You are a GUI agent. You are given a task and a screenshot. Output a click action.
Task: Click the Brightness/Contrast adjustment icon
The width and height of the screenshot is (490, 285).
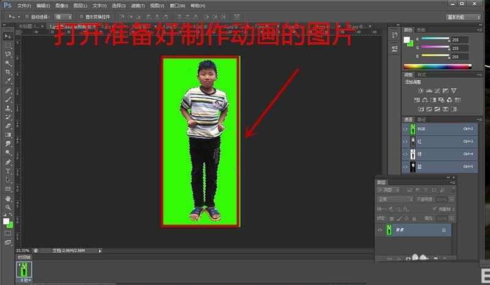[421, 91]
